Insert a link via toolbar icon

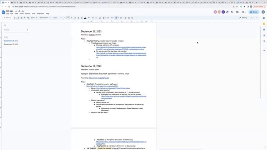pyautogui.click(x=93, y=17)
